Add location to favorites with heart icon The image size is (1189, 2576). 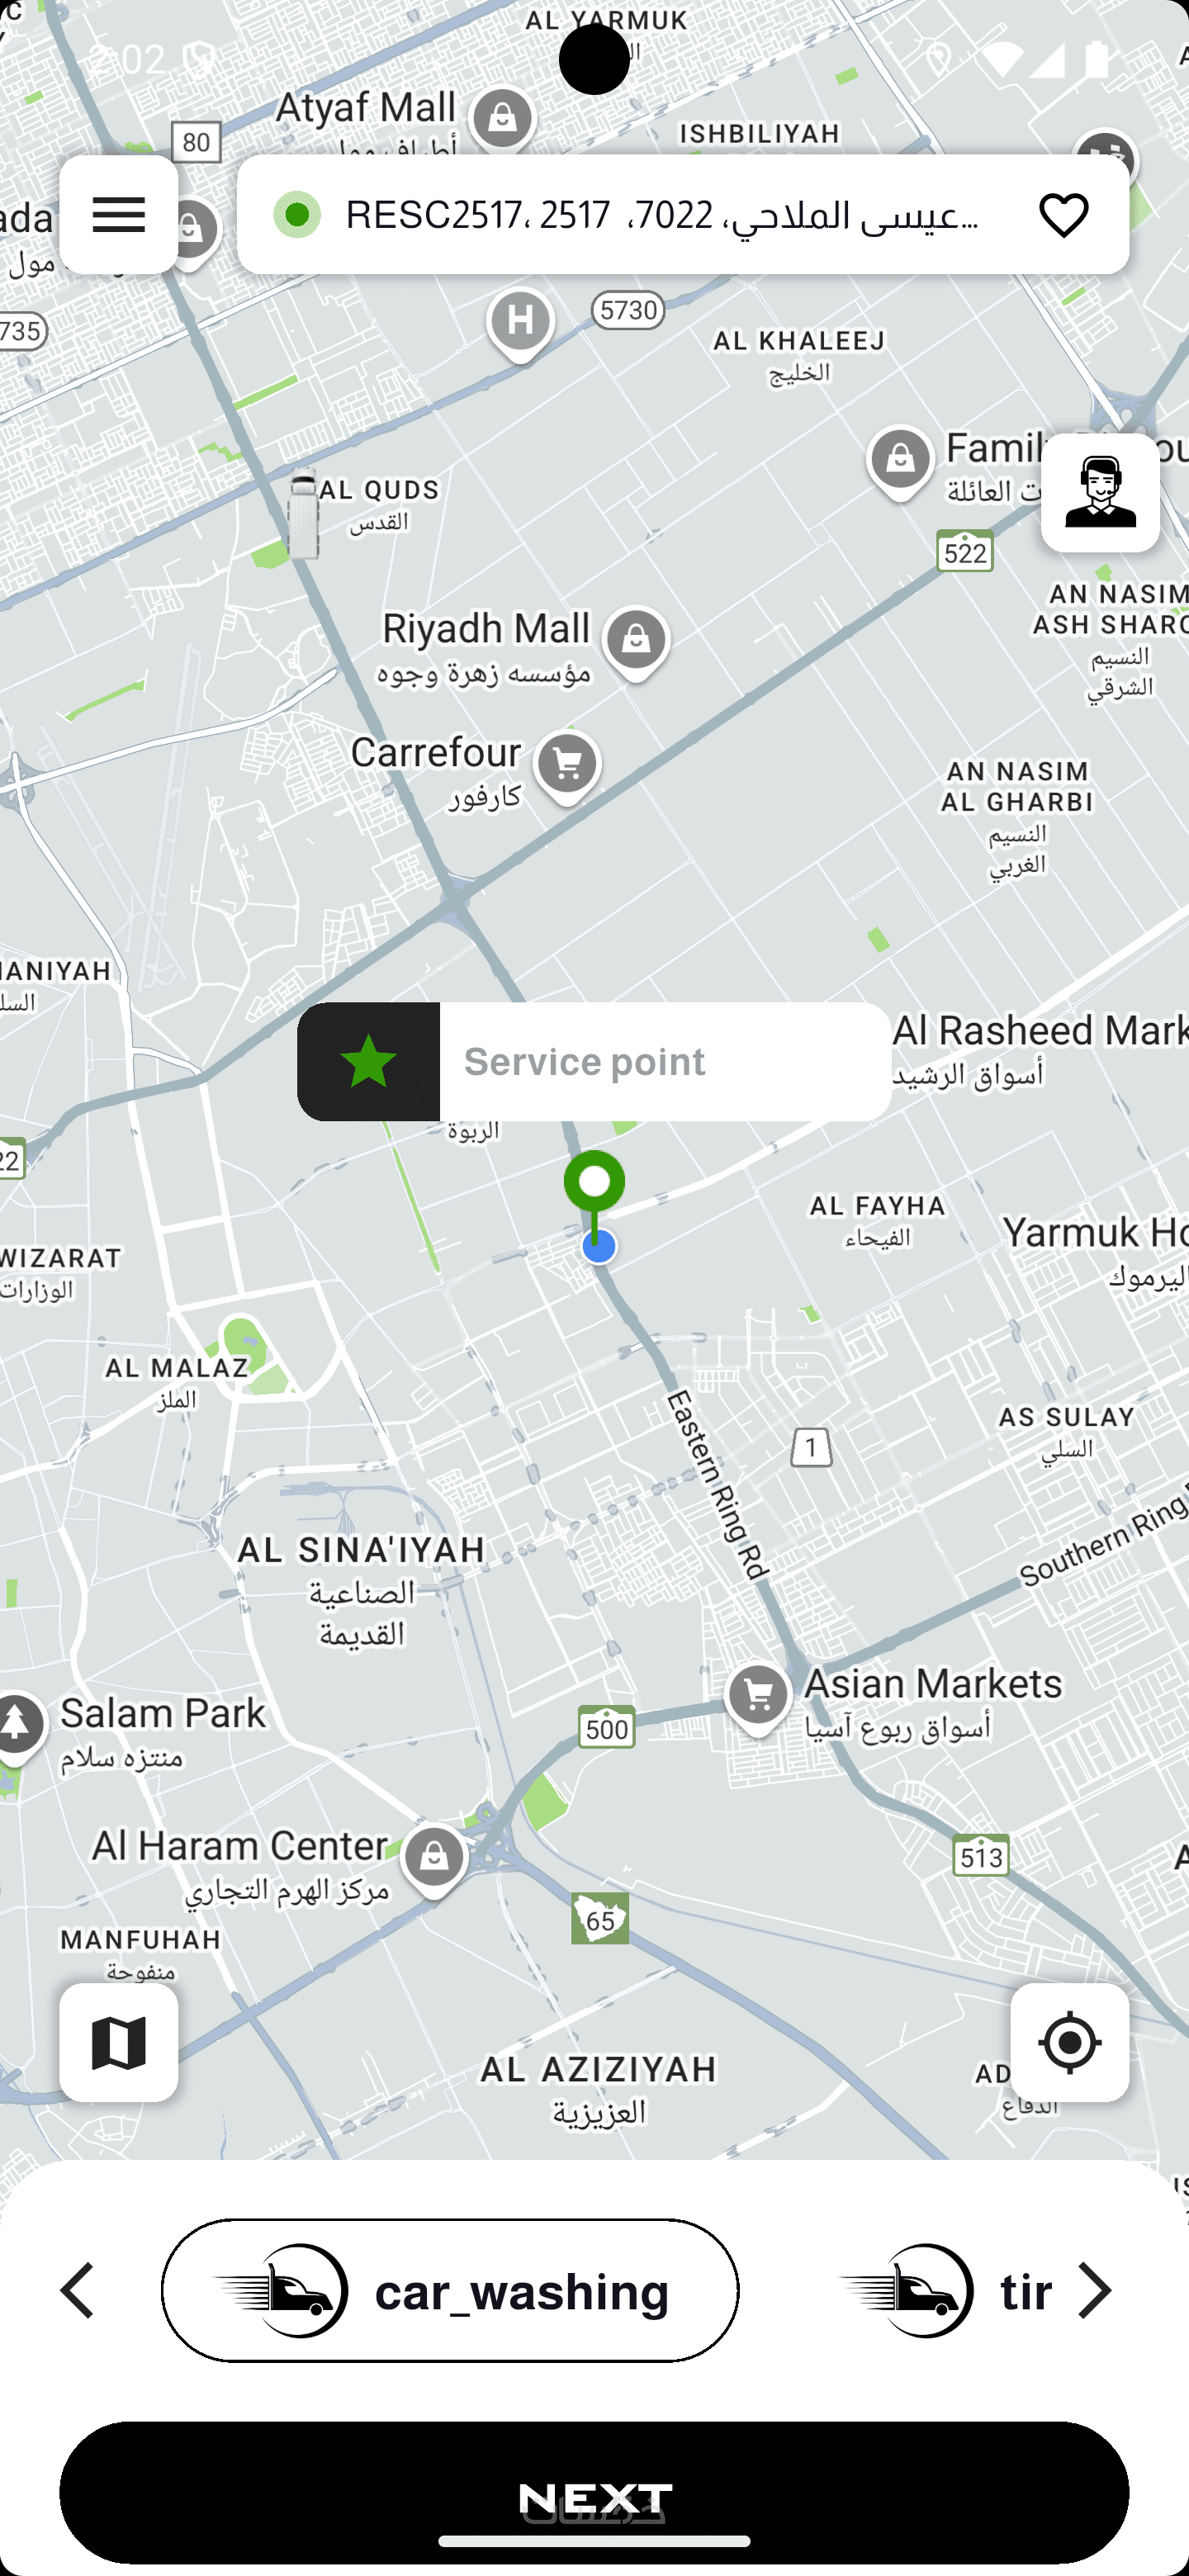(1063, 214)
